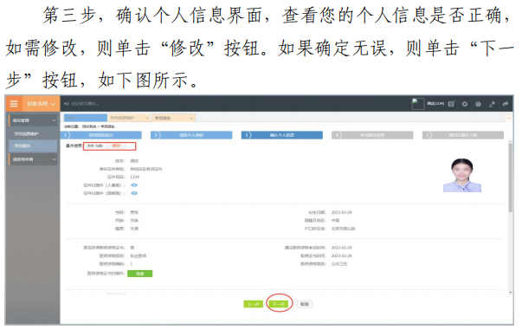View ID scan (人像面) eye icon
Viewport: 522px width, 336px height.
pos(134,185)
